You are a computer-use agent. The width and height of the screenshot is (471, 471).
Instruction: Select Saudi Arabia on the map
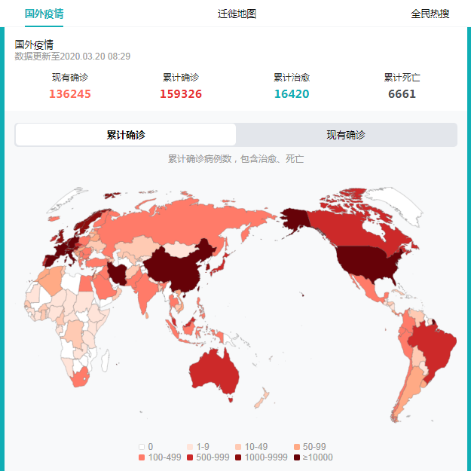coord(106,287)
